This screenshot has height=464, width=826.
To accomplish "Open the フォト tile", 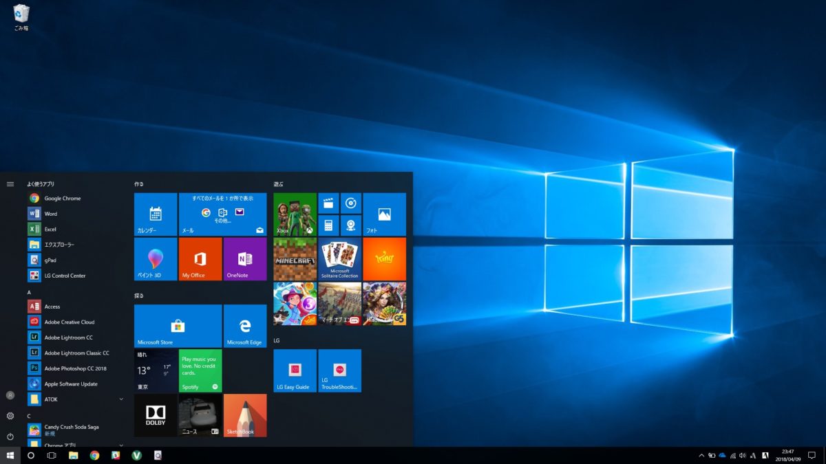I will pyautogui.click(x=385, y=214).
